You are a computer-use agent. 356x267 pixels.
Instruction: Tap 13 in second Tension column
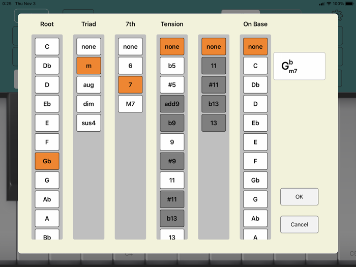pyautogui.click(x=214, y=123)
